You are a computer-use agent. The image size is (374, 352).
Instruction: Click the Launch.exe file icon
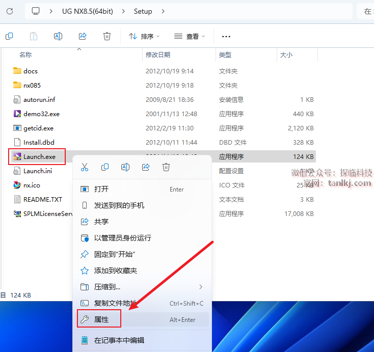(17, 157)
